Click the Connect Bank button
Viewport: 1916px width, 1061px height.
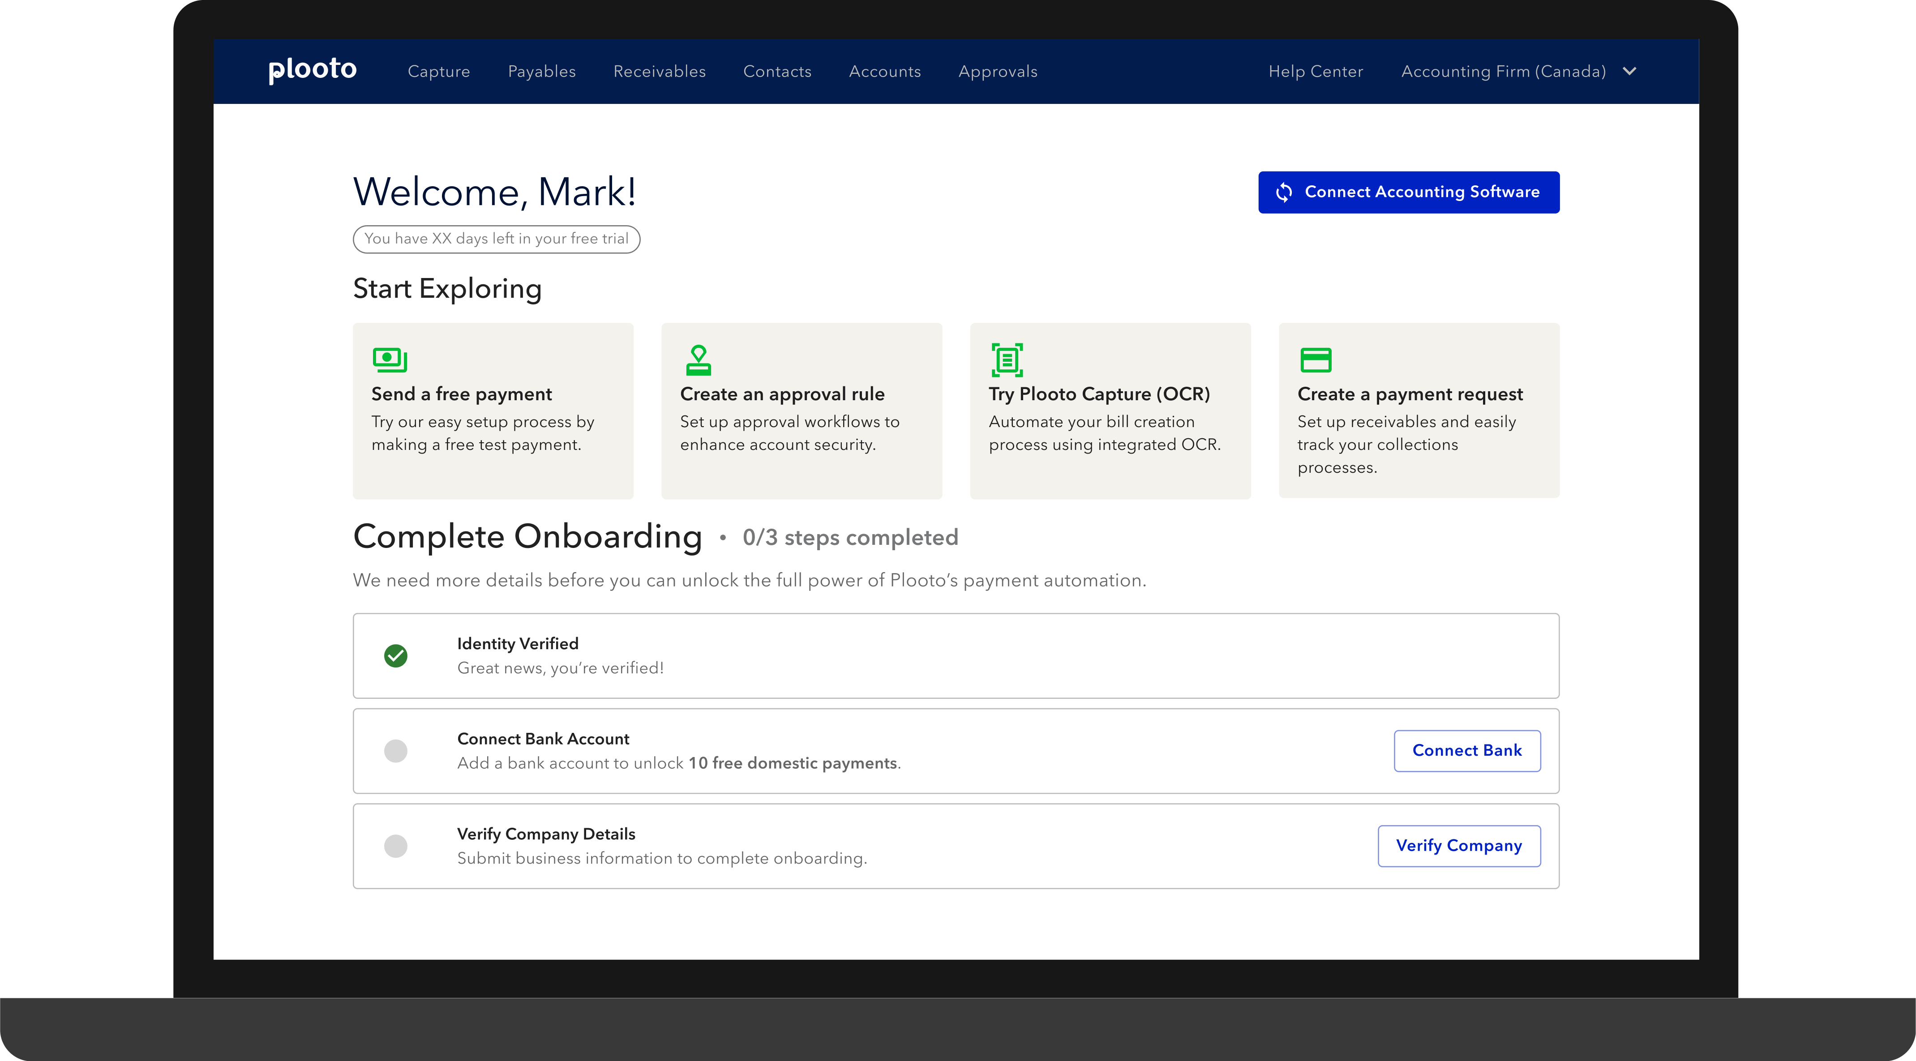click(x=1467, y=751)
